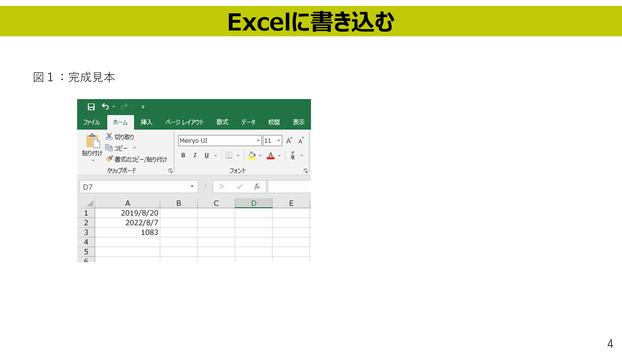Viewport: 622px width, 359px height.
Task: Click the formula bar Cancel X icon
Action: 222,187
